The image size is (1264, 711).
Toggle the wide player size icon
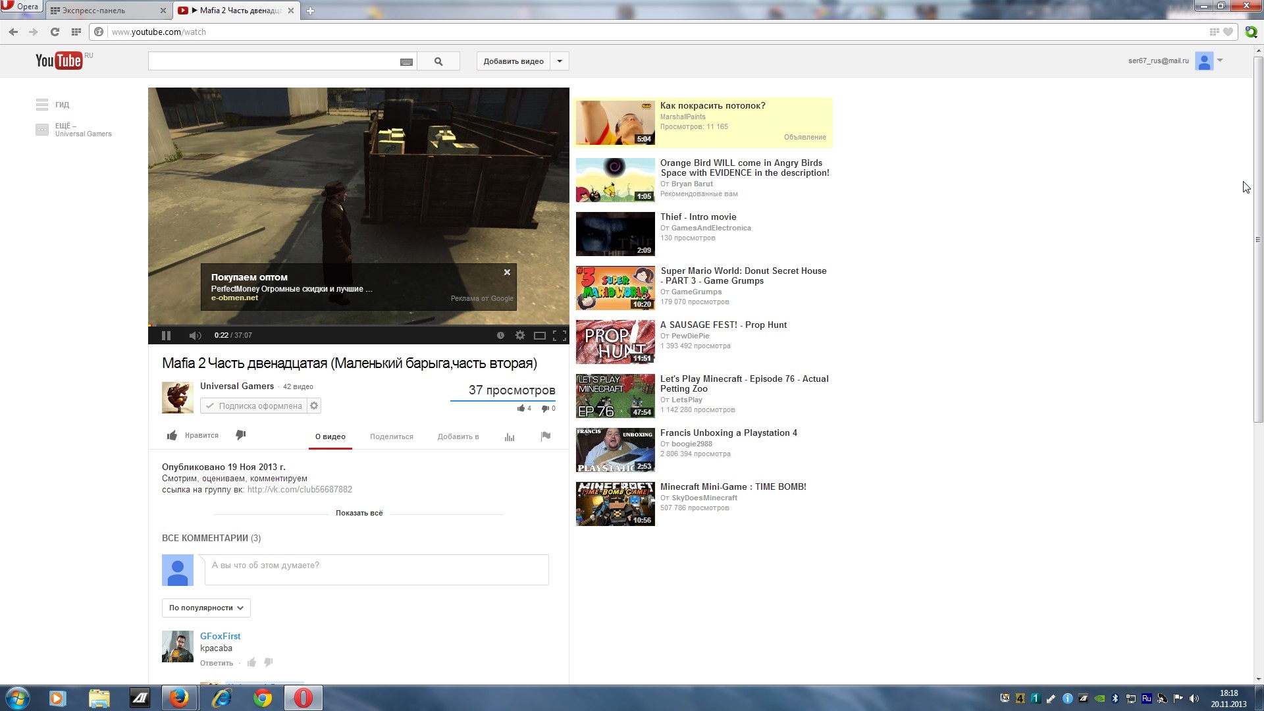(540, 336)
